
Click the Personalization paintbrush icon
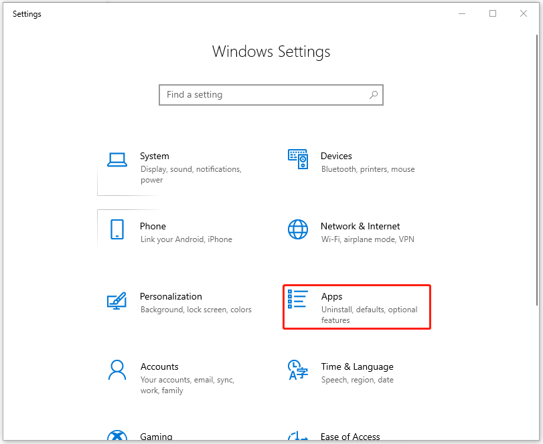tap(117, 300)
